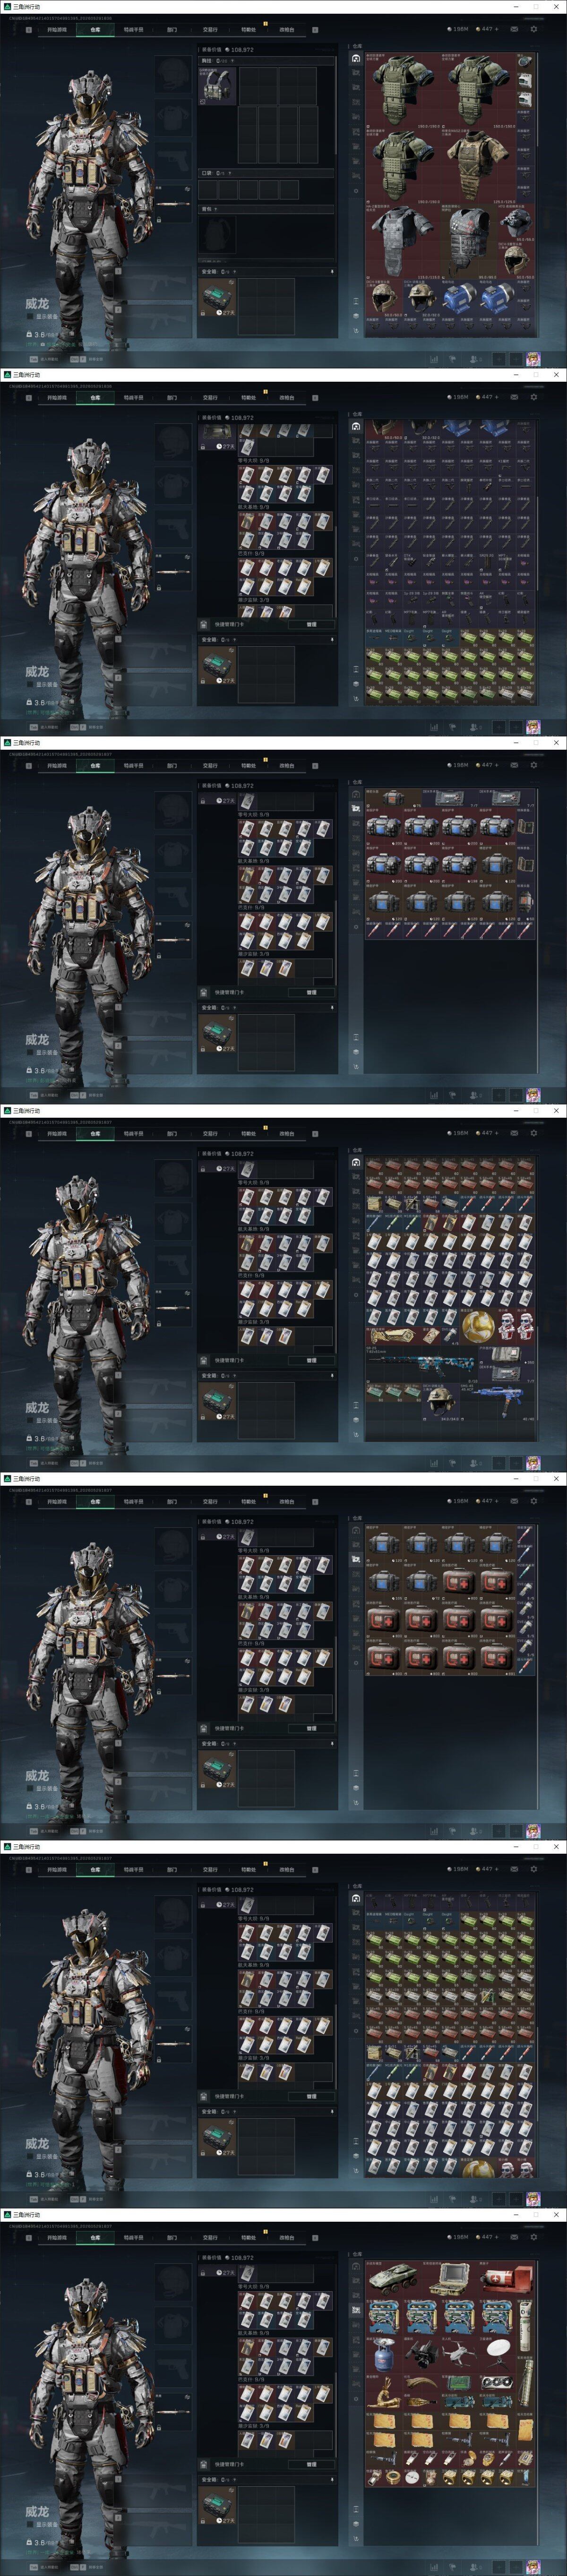567x2576 pixels.
Task: Toggle 显示装备 checkbox in the blue engines window
Action: click(x=30, y=1052)
